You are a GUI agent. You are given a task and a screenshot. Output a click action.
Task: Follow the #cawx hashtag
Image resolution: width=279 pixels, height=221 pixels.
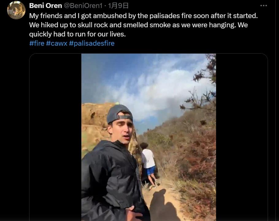coord(56,43)
